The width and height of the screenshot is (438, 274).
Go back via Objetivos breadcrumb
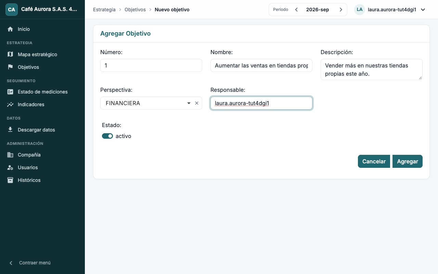(x=135, y=10)
